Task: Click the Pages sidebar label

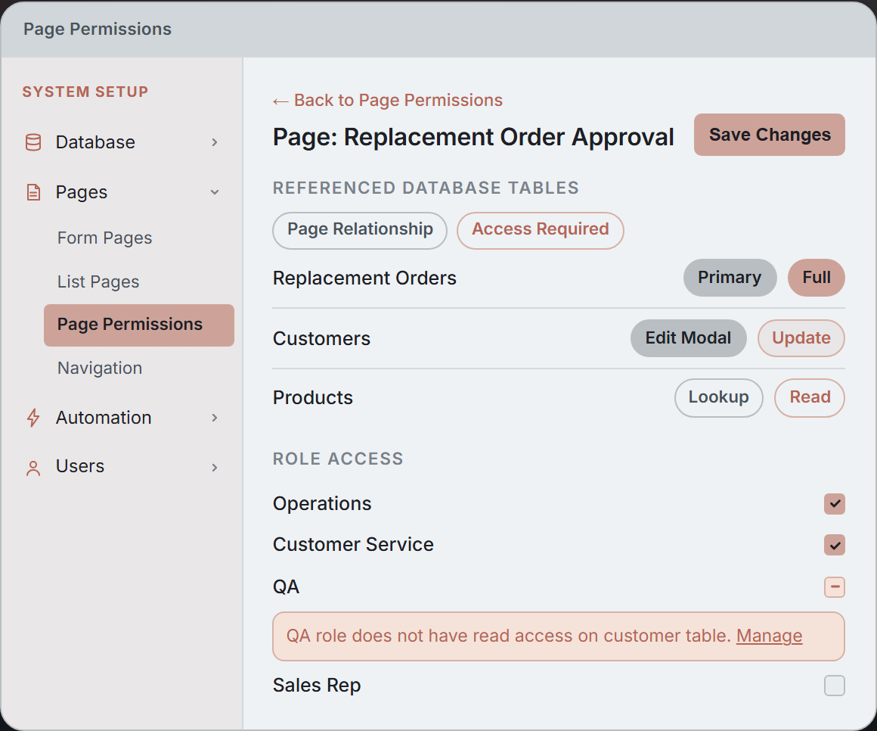Action: point(82,192)
